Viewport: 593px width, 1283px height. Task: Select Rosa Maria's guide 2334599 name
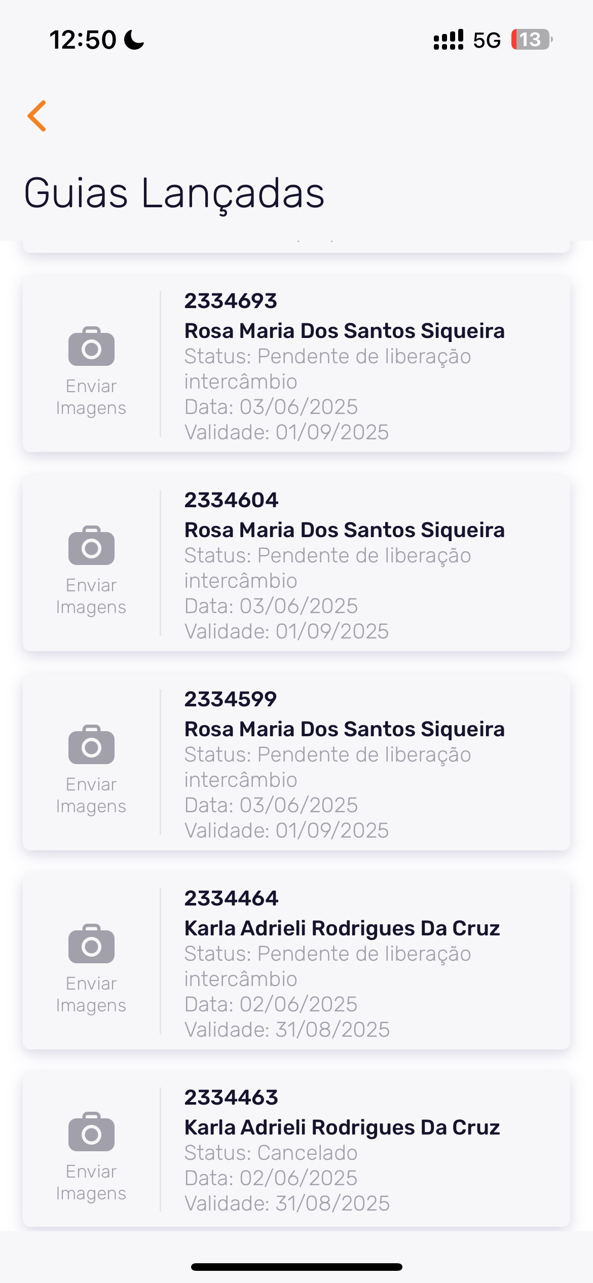[x=344, y=729]
